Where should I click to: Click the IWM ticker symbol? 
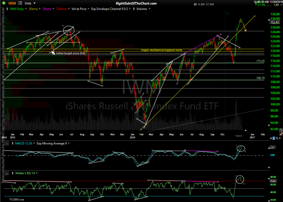[x=12, y=3]
